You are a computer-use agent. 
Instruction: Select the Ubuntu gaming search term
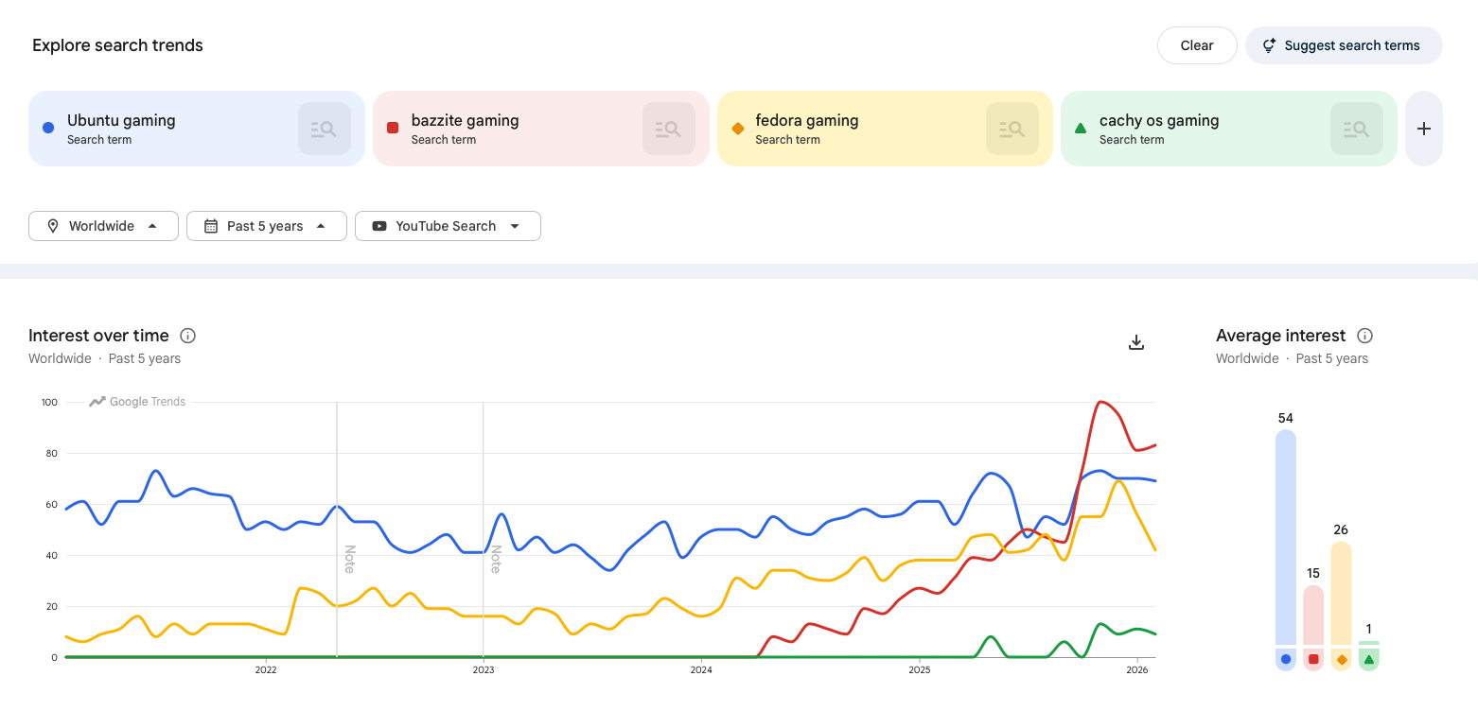[x=121, y=121]
